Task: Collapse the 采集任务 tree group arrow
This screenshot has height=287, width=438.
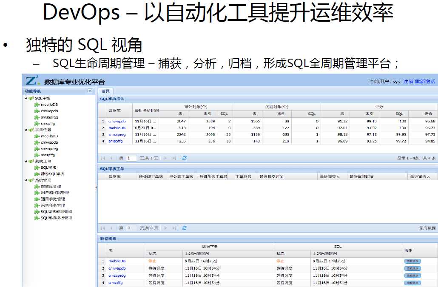Action: tap(26, 130)
